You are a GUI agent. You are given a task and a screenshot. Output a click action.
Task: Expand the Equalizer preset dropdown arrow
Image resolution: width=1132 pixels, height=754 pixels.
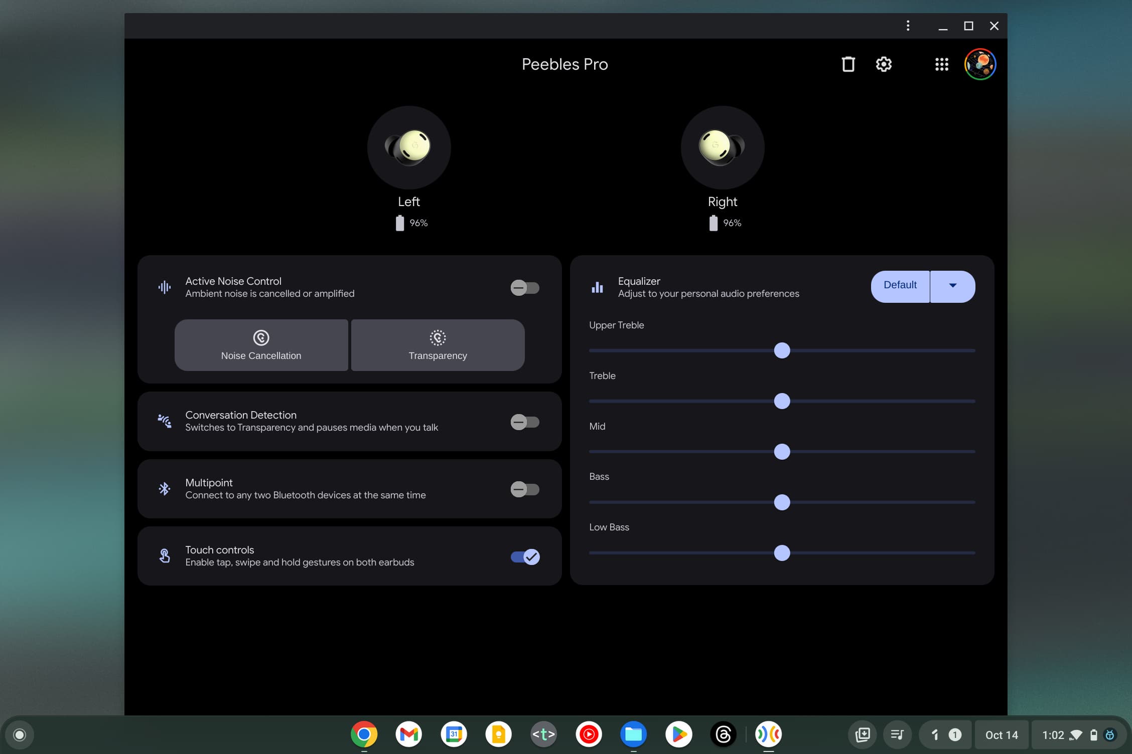point(952,286)
